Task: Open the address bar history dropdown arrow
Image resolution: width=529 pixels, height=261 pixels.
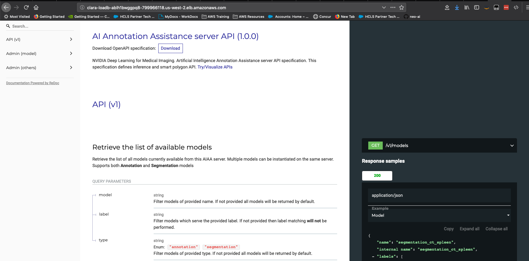Action: tap(384, 7)
